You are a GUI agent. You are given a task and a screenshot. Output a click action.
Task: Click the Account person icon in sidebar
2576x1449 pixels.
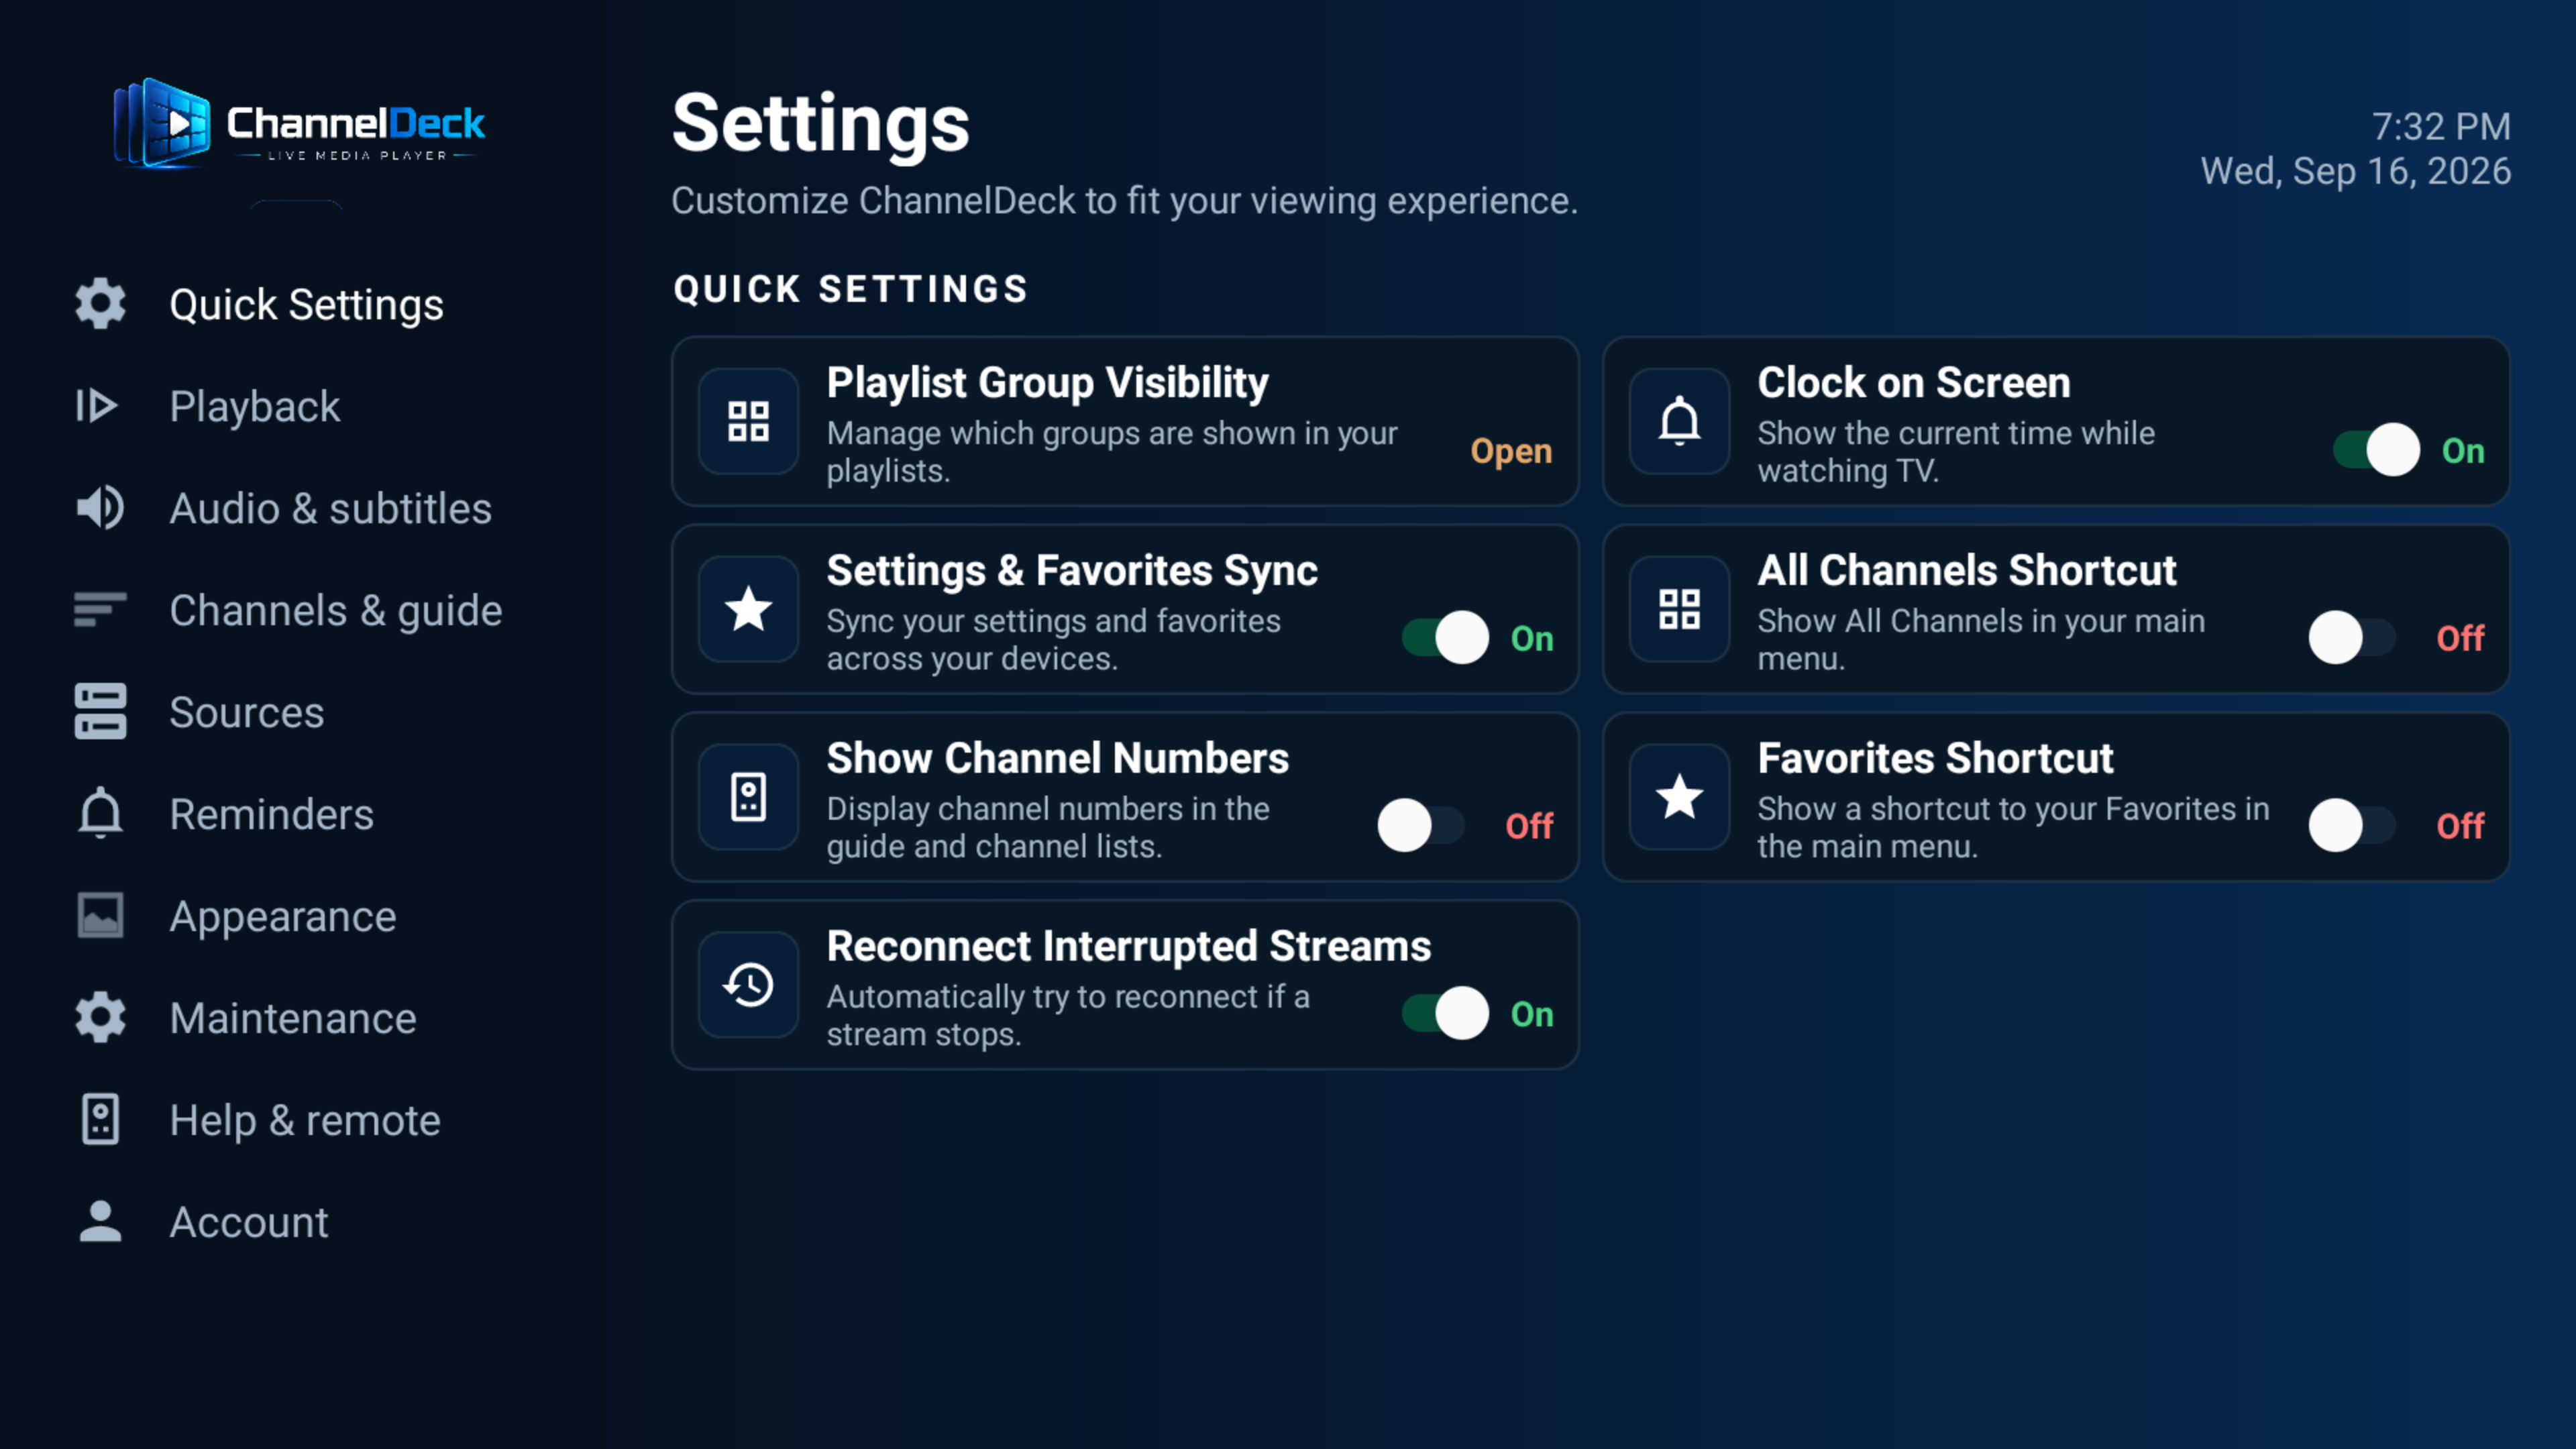(x=100, y=1222)
